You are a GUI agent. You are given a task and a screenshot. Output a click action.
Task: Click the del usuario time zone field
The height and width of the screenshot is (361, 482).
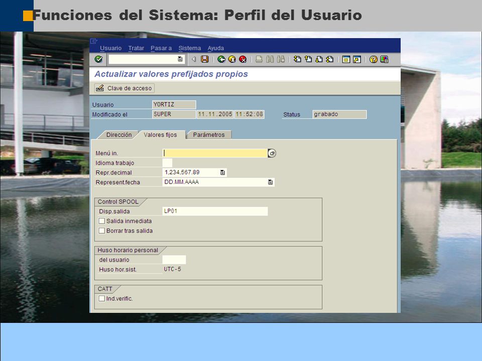[x=174, y=260]
